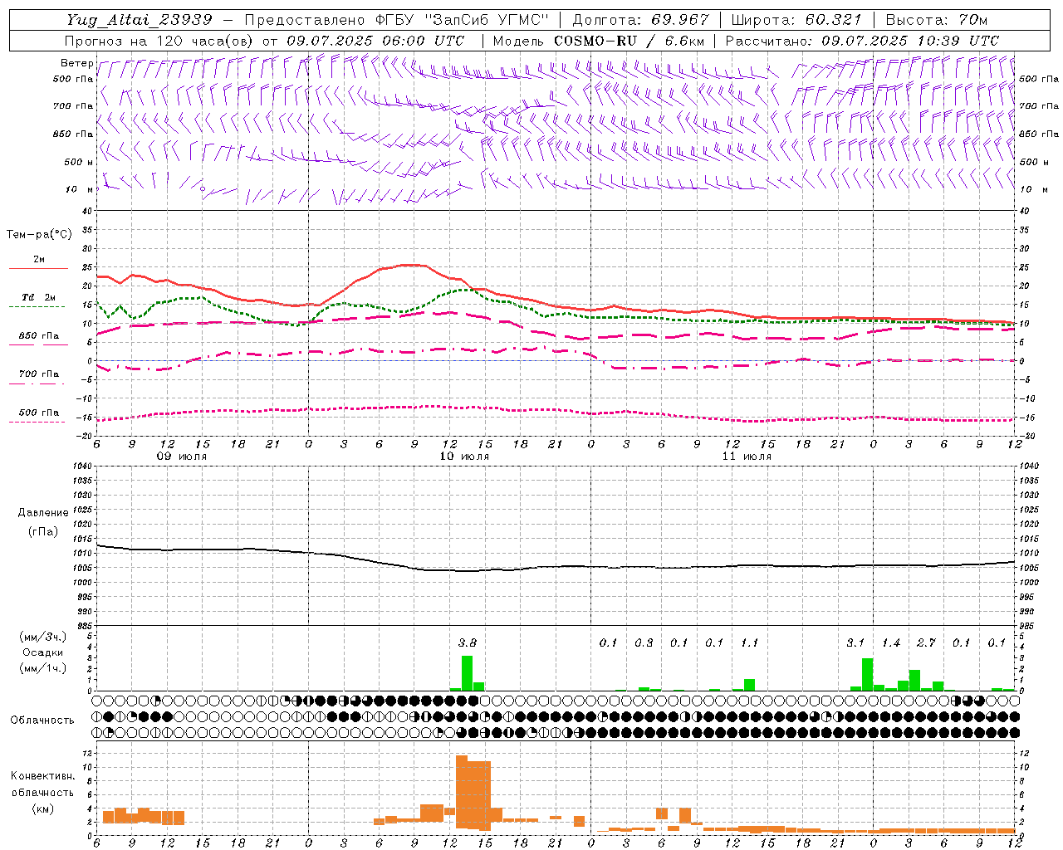The height and width of the screenshot is (850, 1063).
Task: Click the Модель COSMO-RU / 6.6км text
Action: point(599,41)
